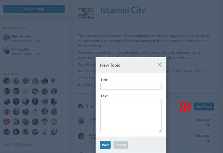Open See All 282 Members link

19,145
